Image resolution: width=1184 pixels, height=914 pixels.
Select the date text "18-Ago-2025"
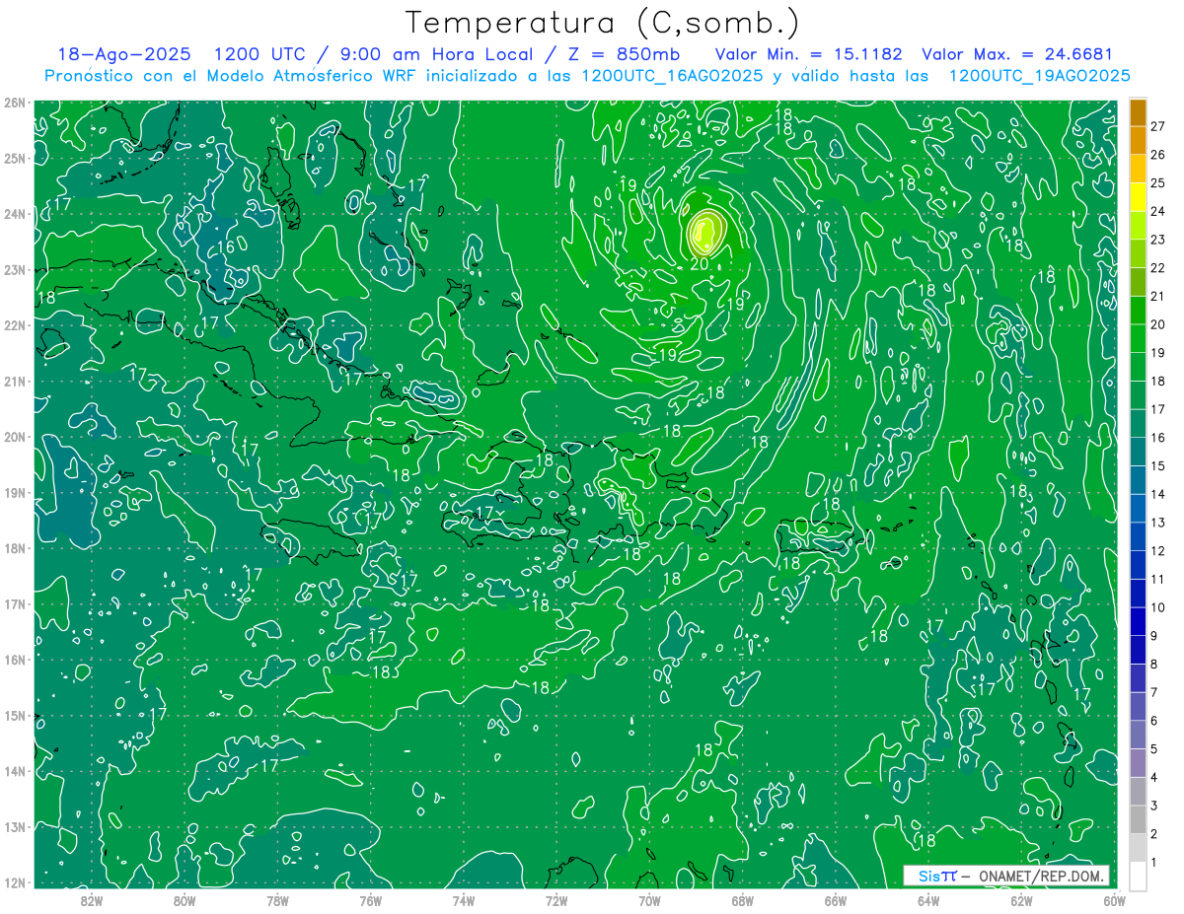click(124, 54)
